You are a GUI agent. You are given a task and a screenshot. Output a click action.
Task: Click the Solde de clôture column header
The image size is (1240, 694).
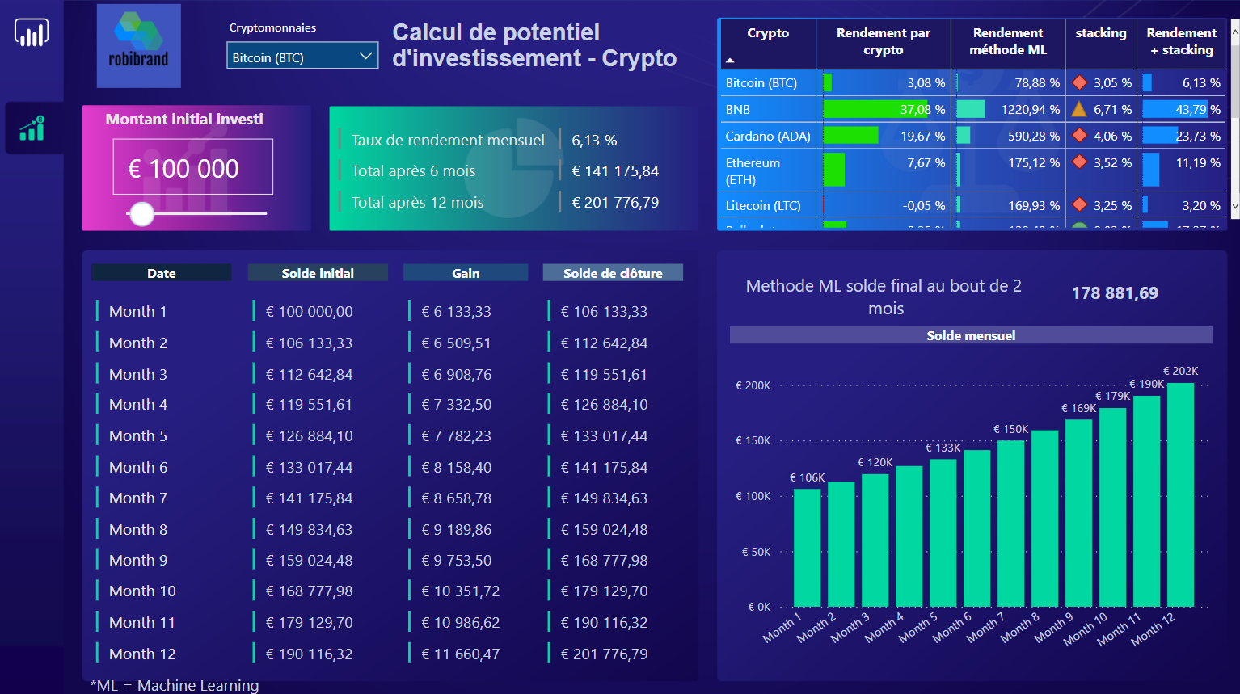[612, 273]
